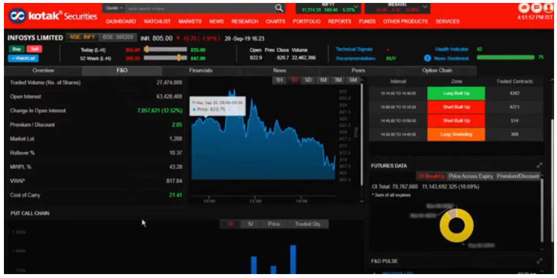Expand the NIFTY index dropdown
The image size is (557, 278).
[356, 8]
